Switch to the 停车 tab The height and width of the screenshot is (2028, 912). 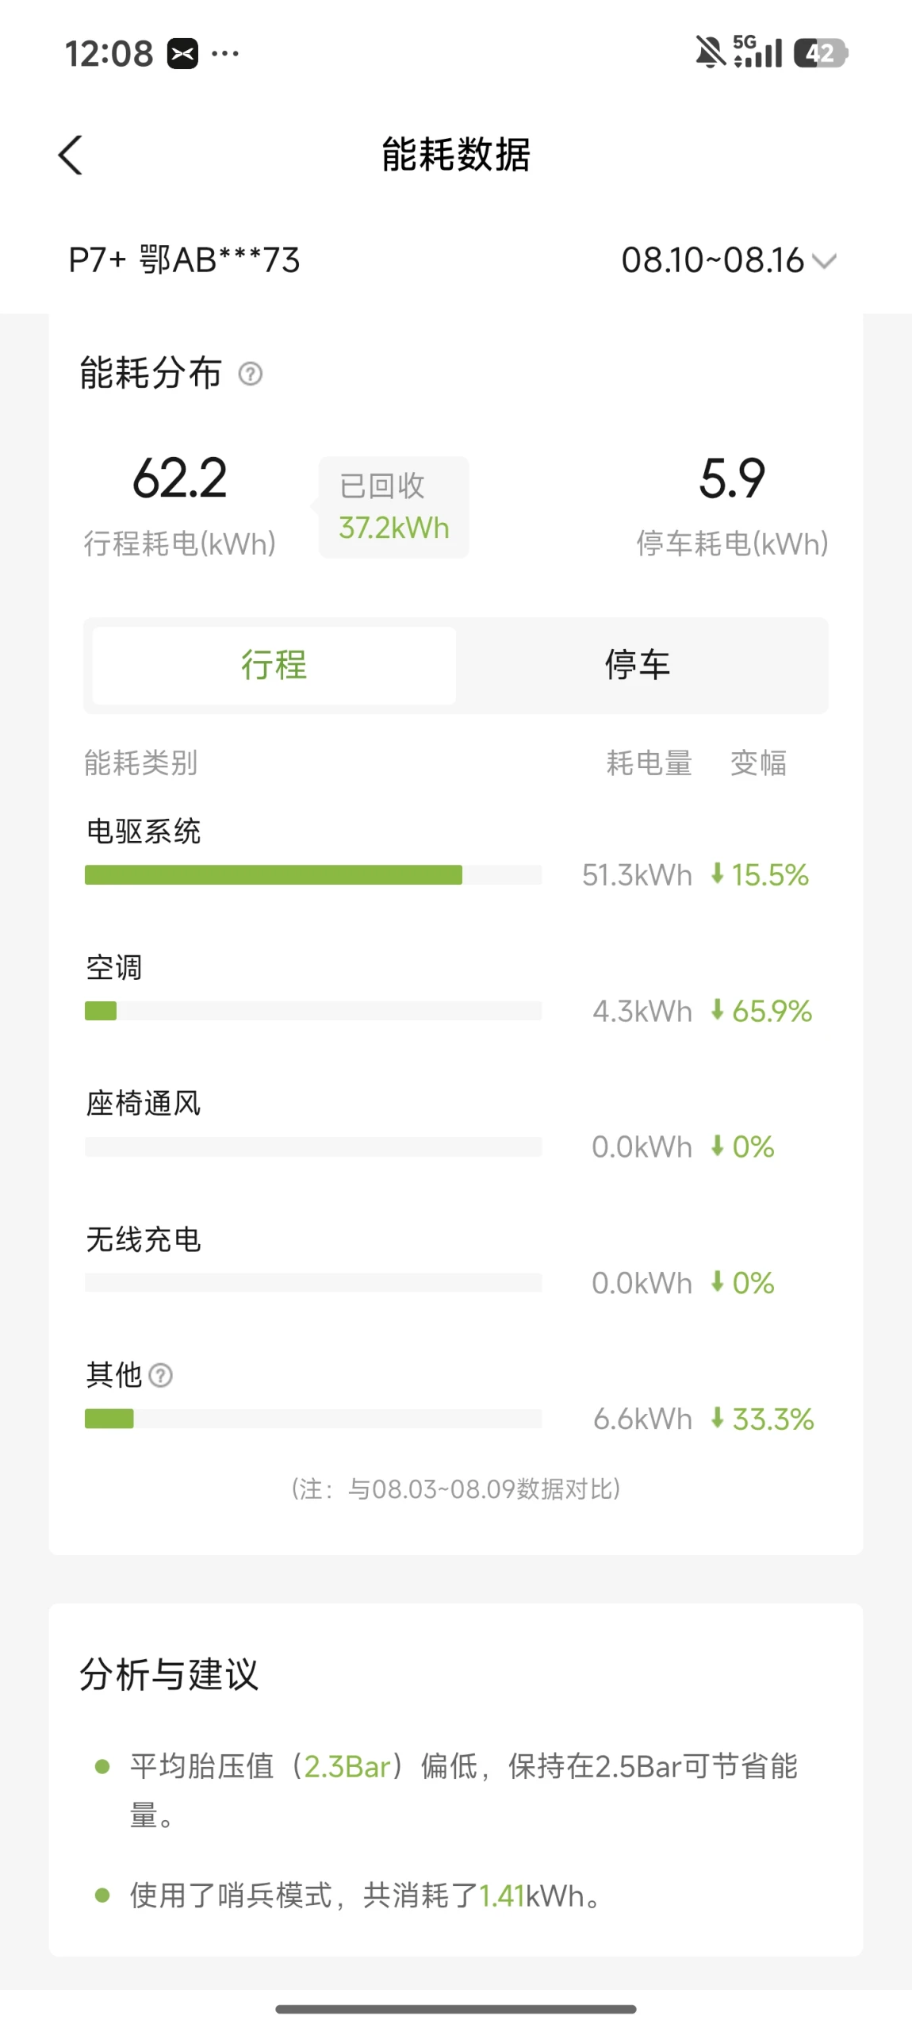(638, 665)
